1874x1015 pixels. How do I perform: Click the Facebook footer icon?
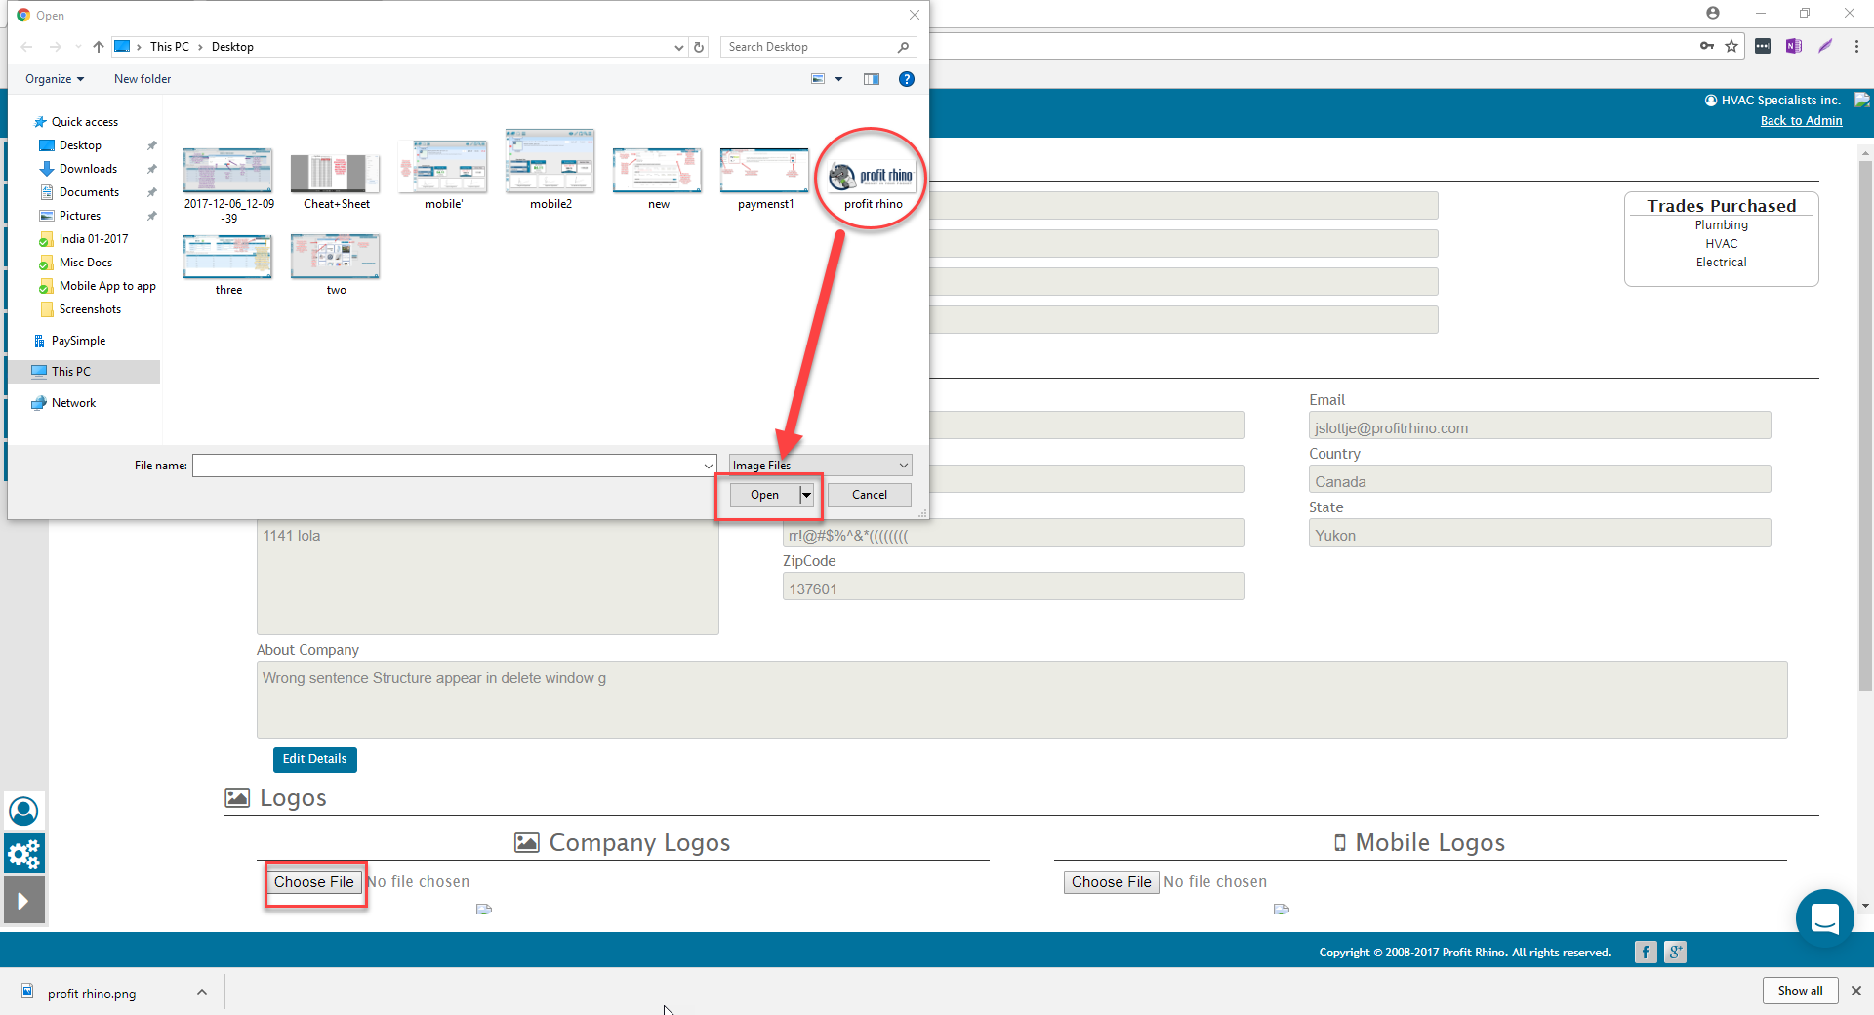(1646, 953)
